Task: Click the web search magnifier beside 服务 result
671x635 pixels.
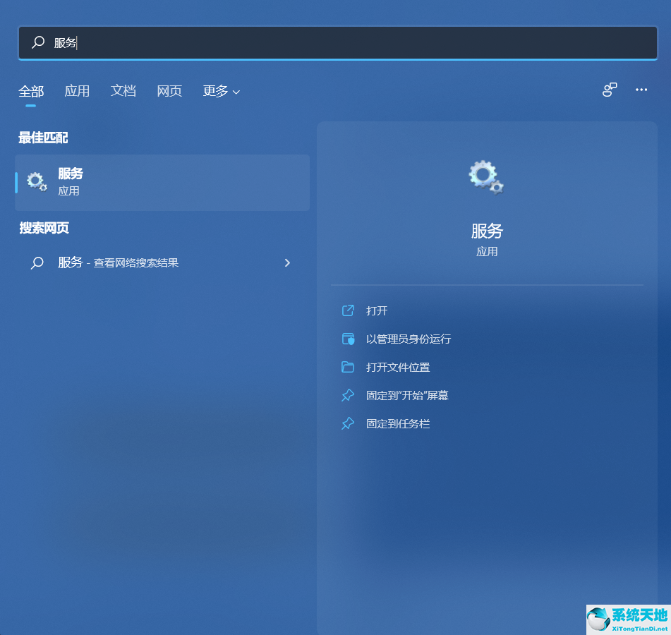Action: (38, 262)
